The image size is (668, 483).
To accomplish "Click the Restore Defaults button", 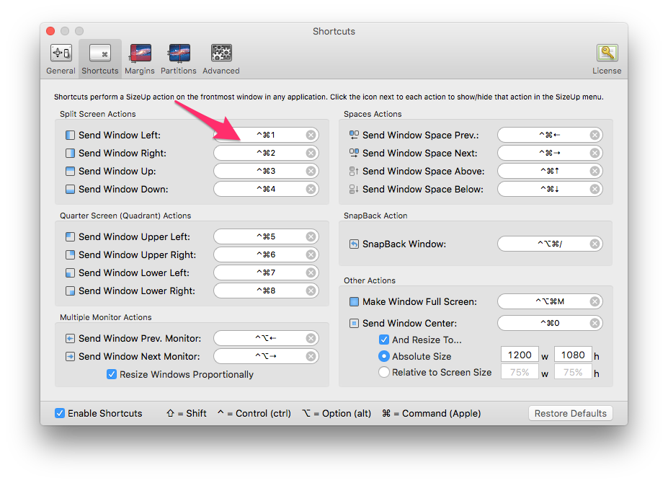I will (571, 413).
